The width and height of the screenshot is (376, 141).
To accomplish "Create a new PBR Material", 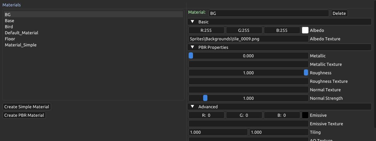I will click(24, 115).
